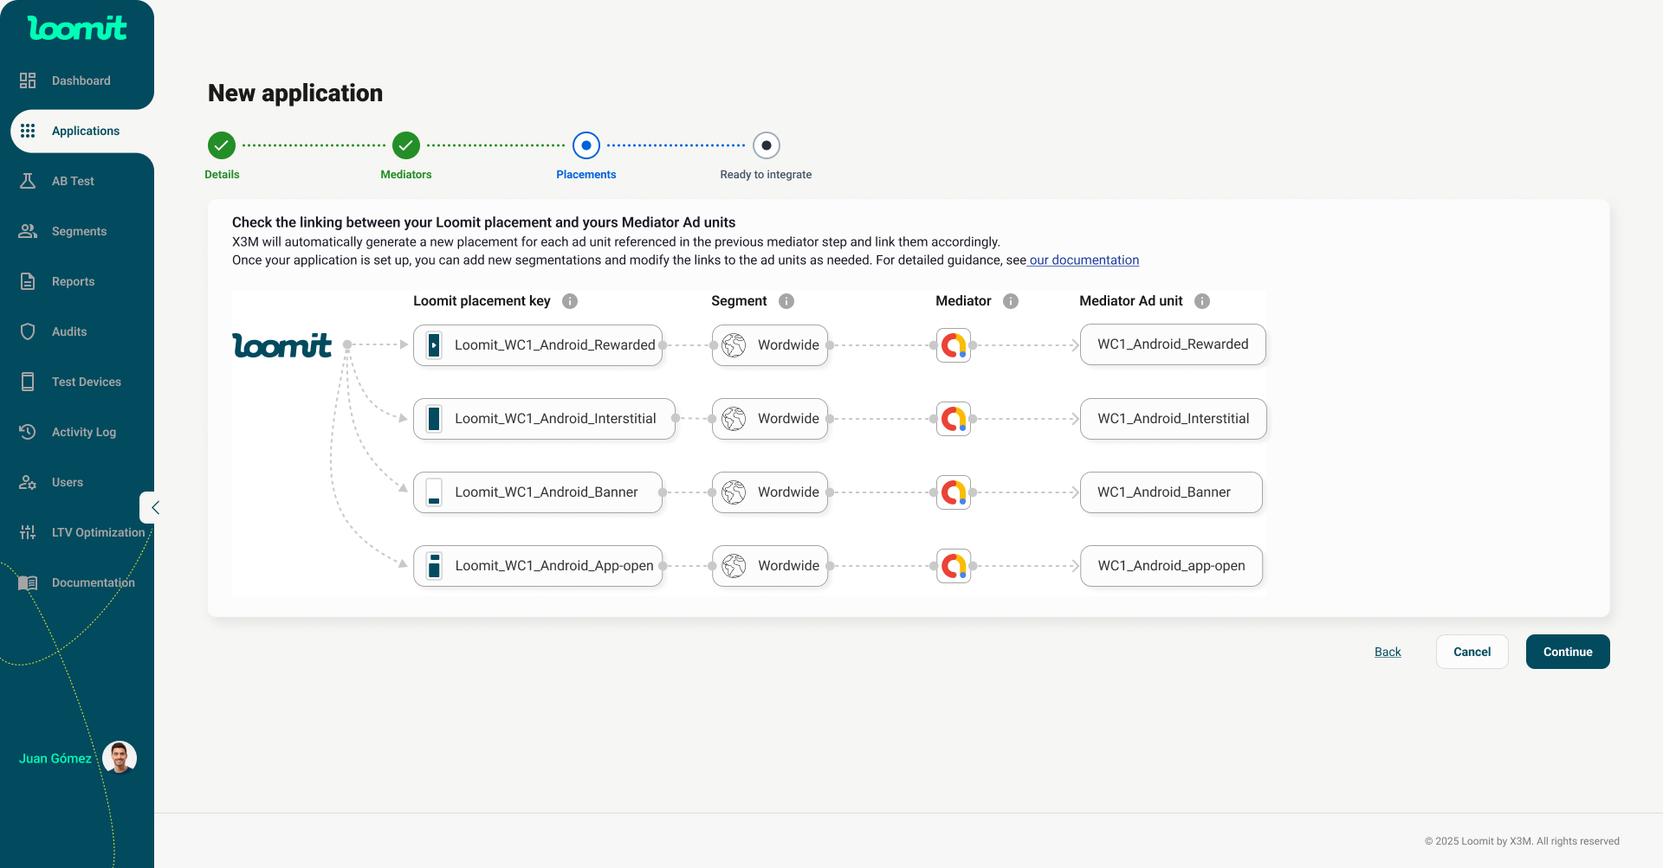Select the Ready to integrate step circle

(767, 145)
